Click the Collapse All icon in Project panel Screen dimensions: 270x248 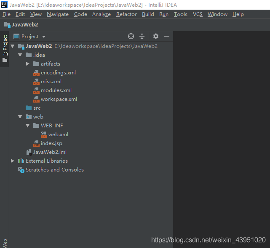(x=142, y=36)
